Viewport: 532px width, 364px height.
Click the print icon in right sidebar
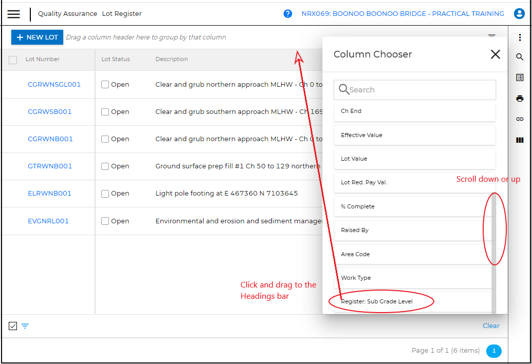pos(520,99)
